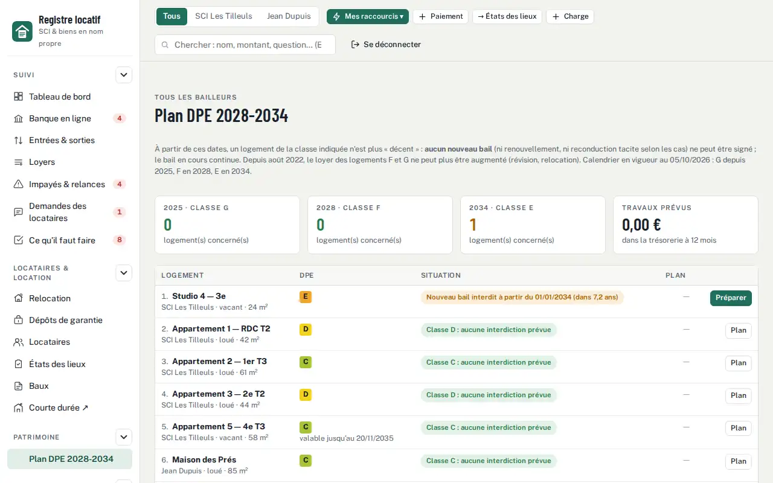Click the Impayés & relances warning icon
The image size is (773, 483).
(x=18, y=184)
